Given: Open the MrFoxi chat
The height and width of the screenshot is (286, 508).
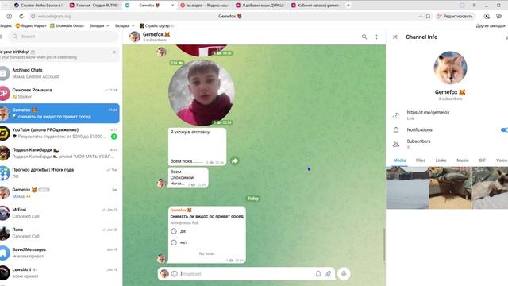Looking at the screenshot, I should (x=60, y=213).
